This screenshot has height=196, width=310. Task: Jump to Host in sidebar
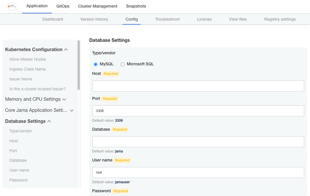point(14,141)
